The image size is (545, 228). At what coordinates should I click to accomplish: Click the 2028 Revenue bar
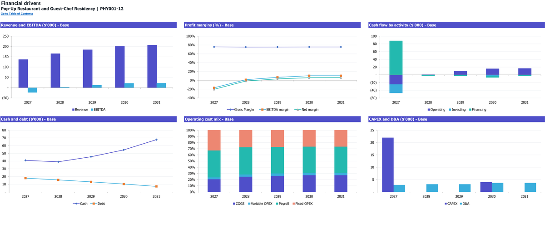click(55, 70)
